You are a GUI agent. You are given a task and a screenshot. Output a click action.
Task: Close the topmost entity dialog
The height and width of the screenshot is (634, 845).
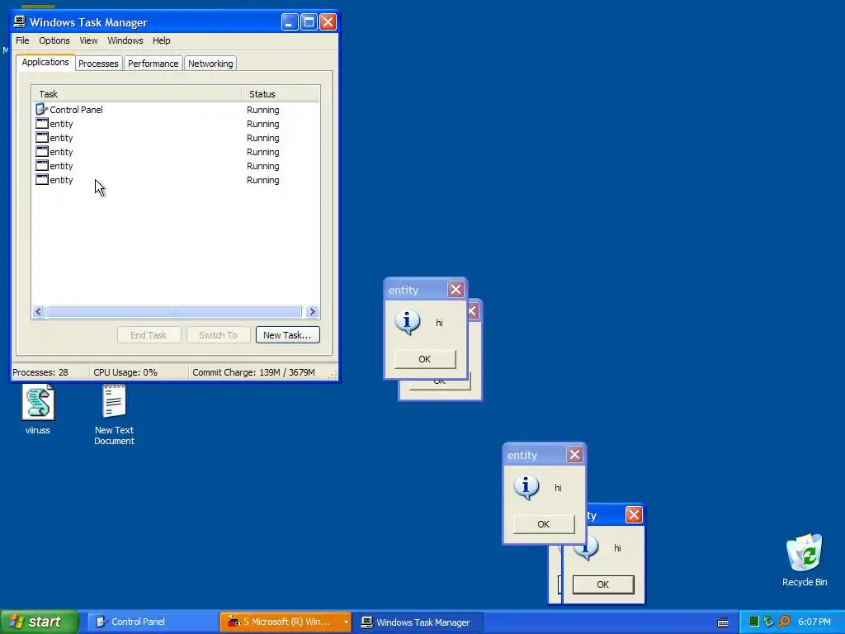(456, 290)
